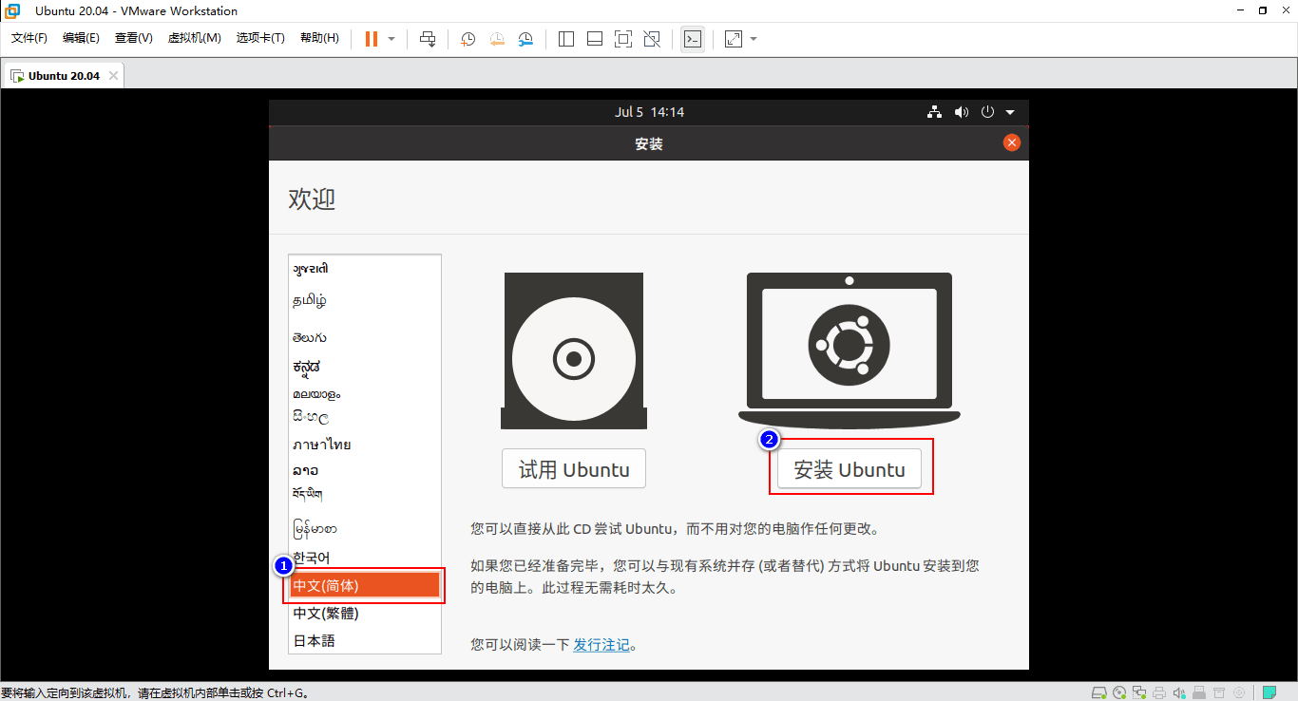
Task: Click the USB controller status bar icon
Action: coord(1199,692)
